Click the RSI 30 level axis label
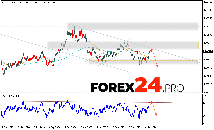This screenshot has height=130, width=214. coord(204,116)
